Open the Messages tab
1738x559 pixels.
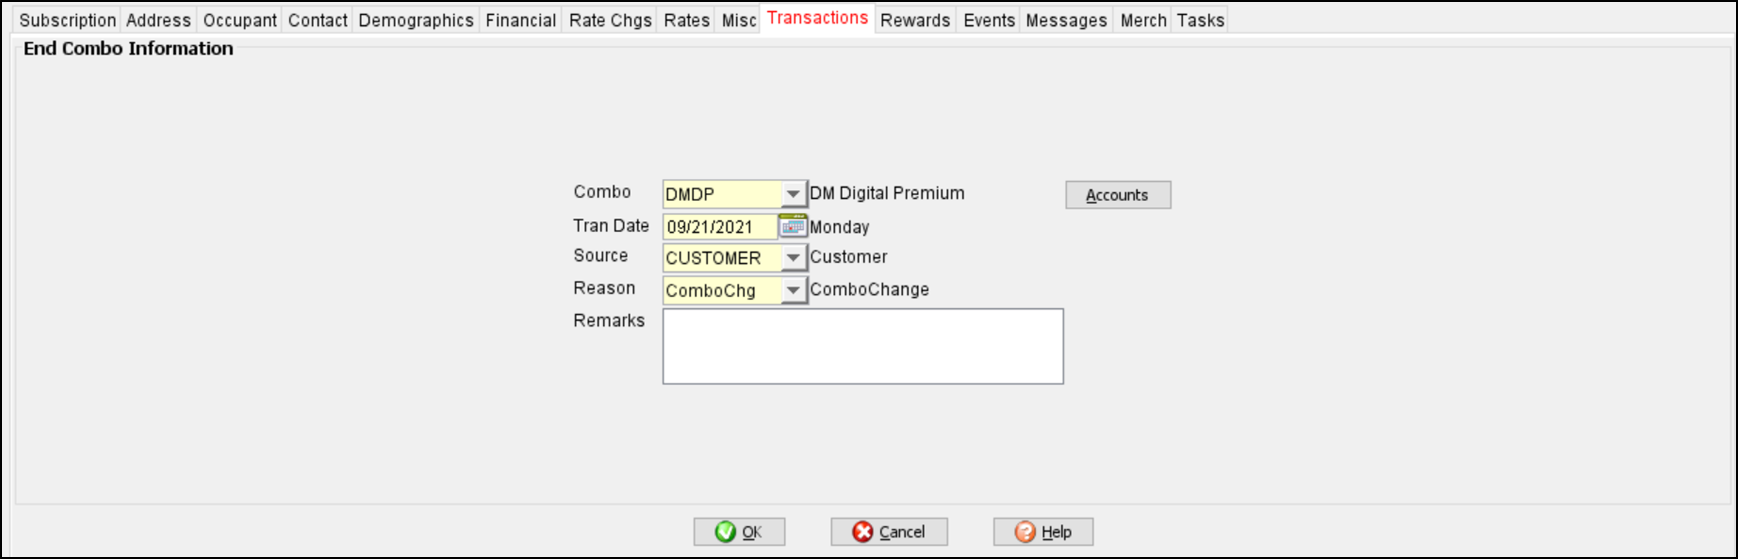pos(1066,20)
